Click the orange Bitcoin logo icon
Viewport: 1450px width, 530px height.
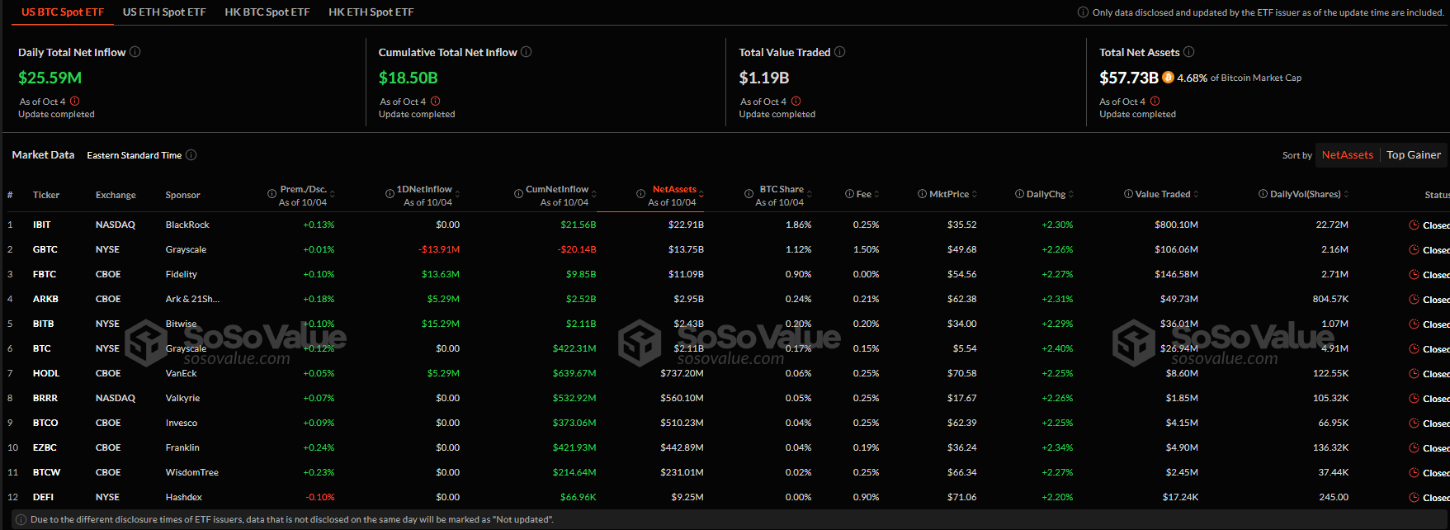pyautogui.click(x=1168, y=78)
